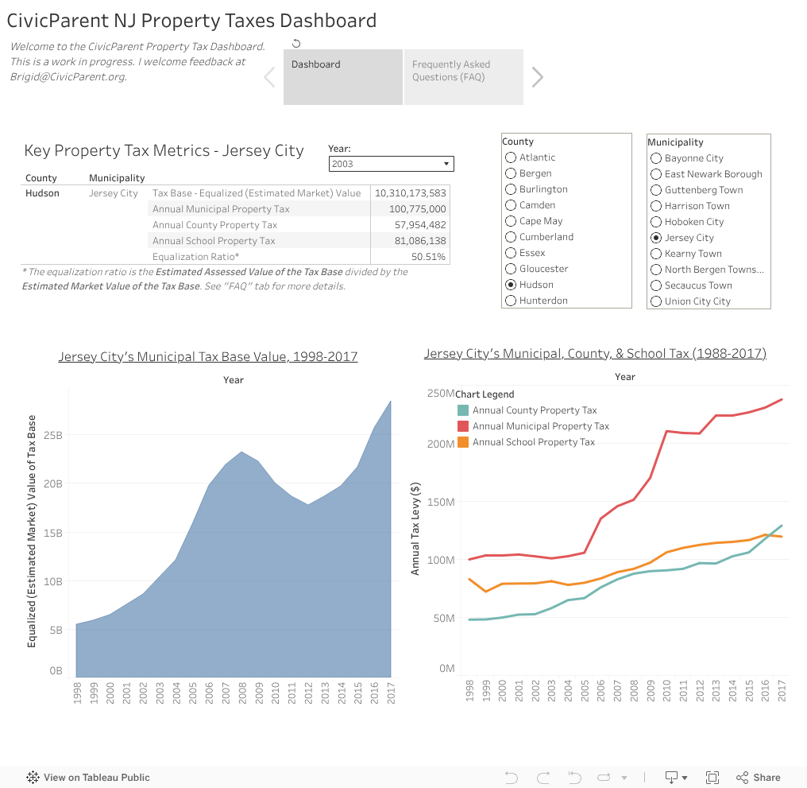Enter full screen mode

(712, 777)
